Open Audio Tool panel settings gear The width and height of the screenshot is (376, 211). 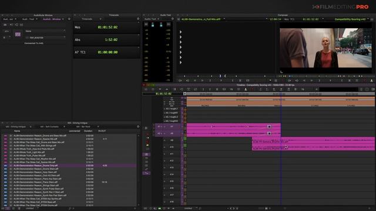pos(172,19)
